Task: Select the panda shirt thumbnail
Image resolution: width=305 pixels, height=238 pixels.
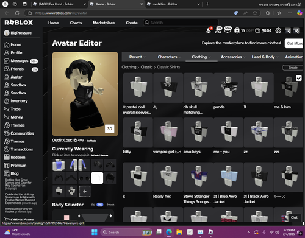Action: point(228,88)
